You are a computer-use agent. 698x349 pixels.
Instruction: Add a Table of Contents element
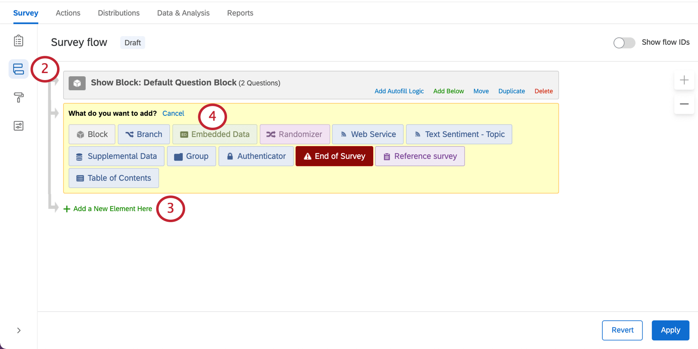point(114,178)
